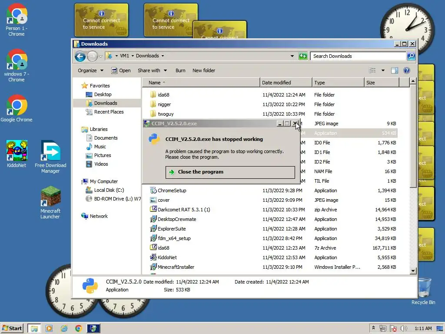The image size is (445, 334).
Task: Close the CCIM error dialog
Action: (x=295, y=123)
